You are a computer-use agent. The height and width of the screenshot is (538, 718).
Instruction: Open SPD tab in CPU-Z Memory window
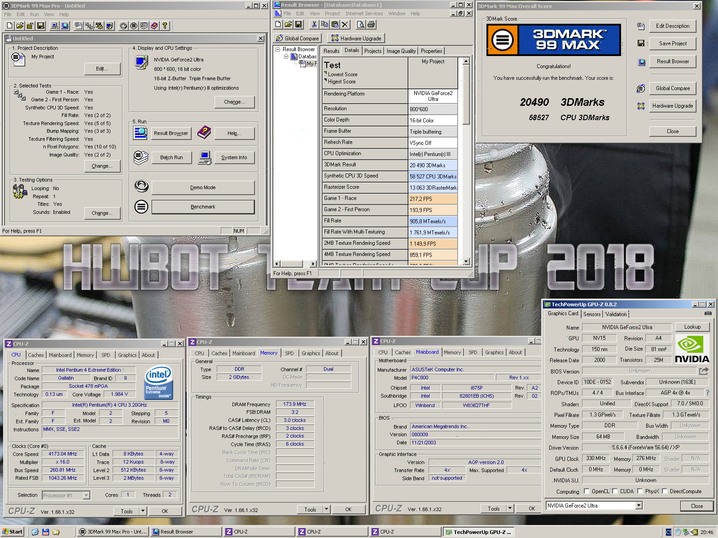point(289,353)
